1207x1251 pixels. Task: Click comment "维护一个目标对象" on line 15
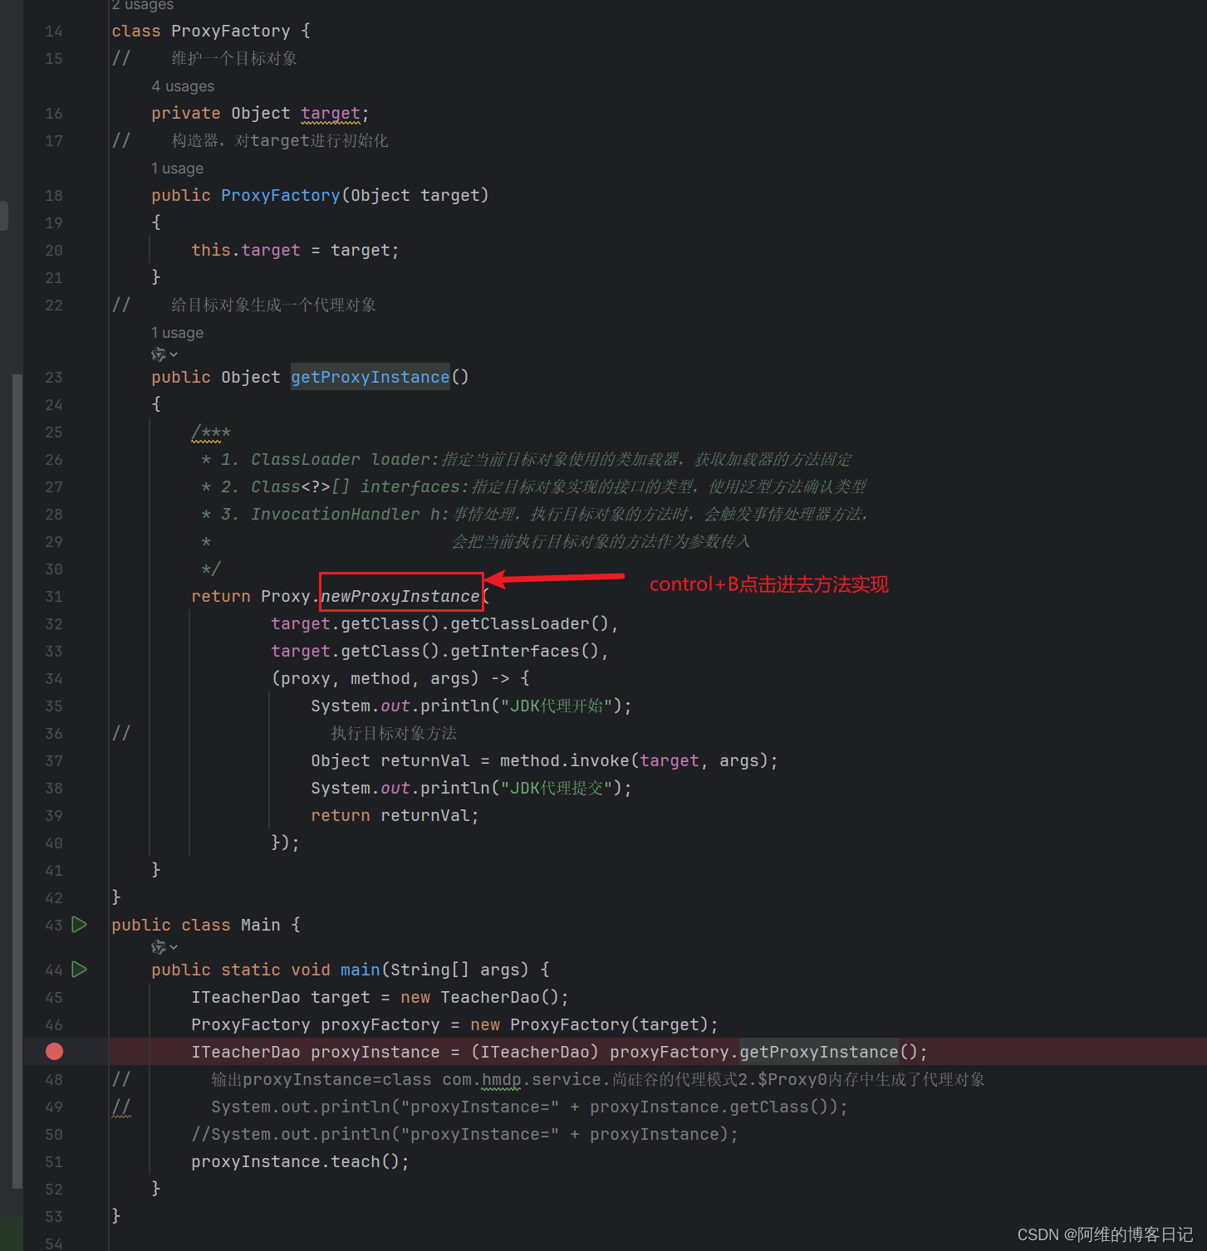coord(234,58)
